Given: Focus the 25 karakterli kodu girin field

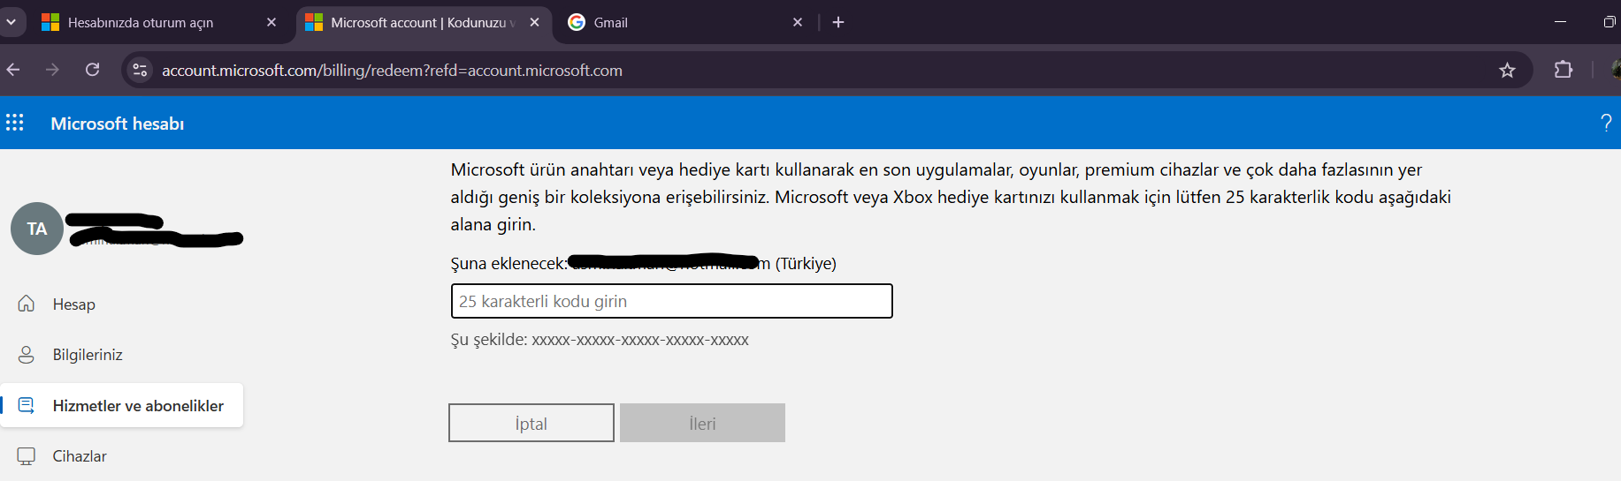Looking at the screenshot, I should 671,301.
